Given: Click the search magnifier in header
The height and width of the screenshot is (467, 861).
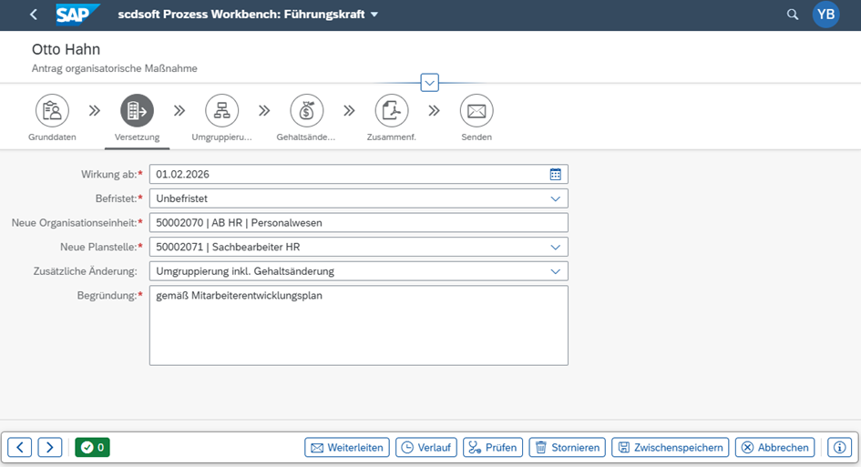Looking at the screenshot, I should pyautogui.click(x=793, y=15).
